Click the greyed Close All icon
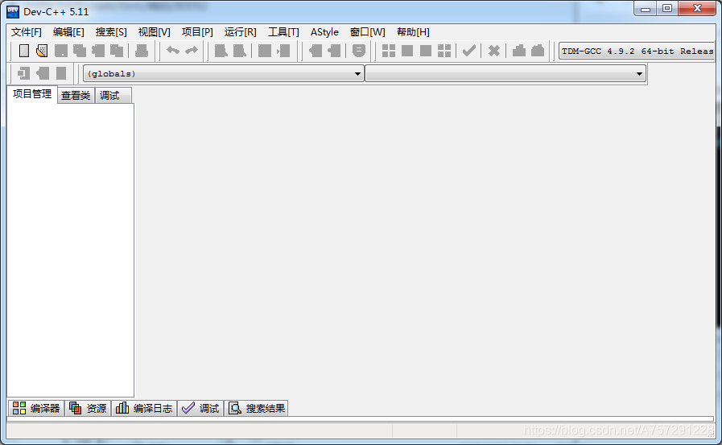 (x=117, y=50)
